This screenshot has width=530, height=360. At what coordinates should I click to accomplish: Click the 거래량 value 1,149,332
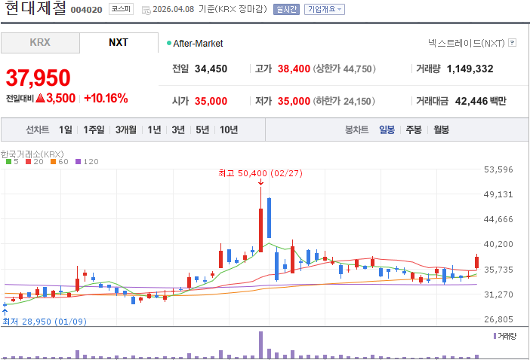(x=470, y=69)
